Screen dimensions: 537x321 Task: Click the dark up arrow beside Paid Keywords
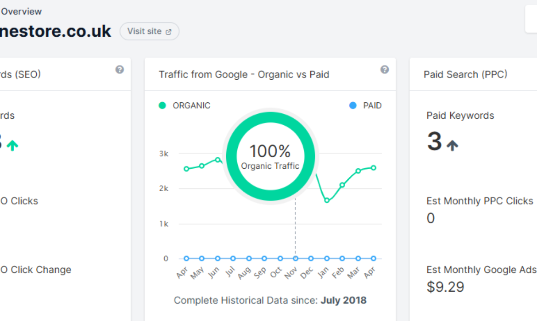(453, 145)
